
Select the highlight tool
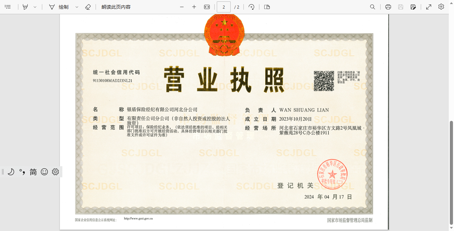(25, 7)
